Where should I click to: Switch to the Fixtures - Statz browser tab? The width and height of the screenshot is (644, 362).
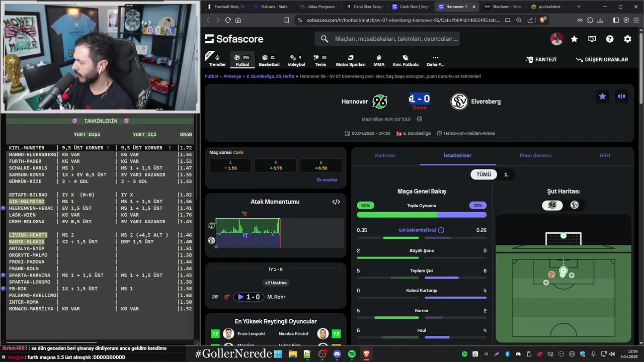[x=271, y=7]
